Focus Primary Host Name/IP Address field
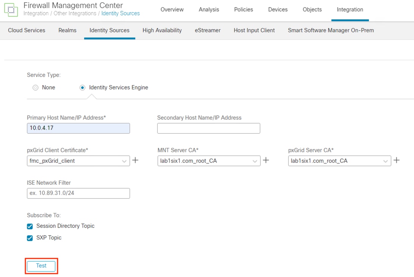 click(78, 128)
